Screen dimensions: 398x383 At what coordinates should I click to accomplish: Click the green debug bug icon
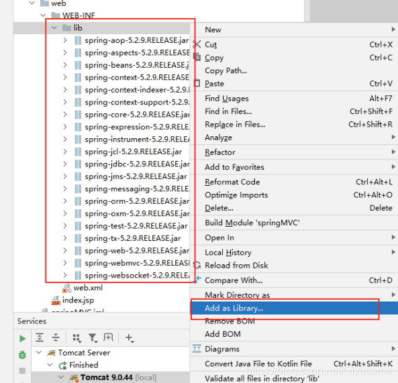[22, 355]
